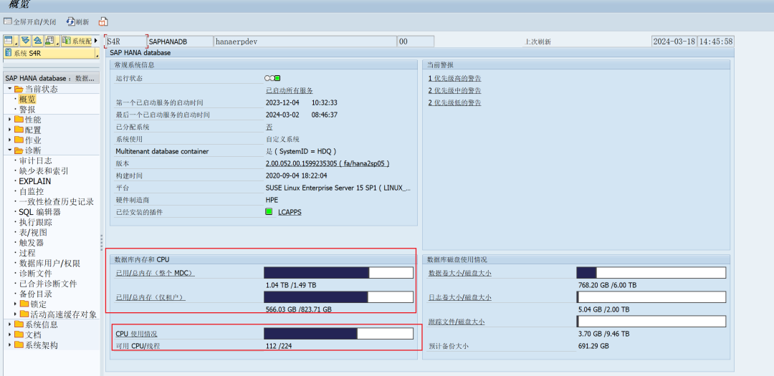Expand the 系统信息 folder

(10, 324)
